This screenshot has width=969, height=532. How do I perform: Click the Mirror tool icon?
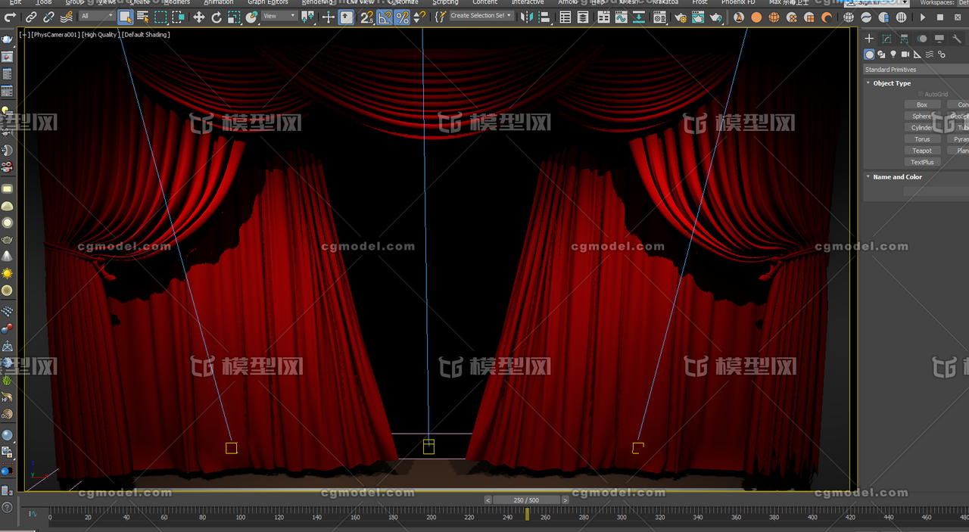(x=528, y=17)
